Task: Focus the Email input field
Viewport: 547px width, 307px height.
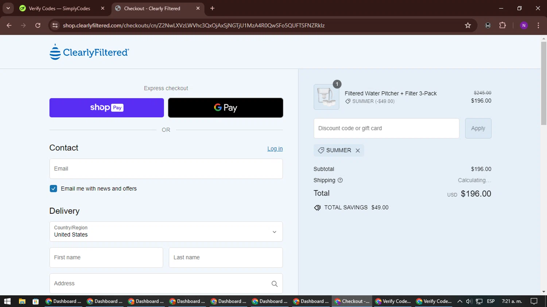Action: (166, 169)
